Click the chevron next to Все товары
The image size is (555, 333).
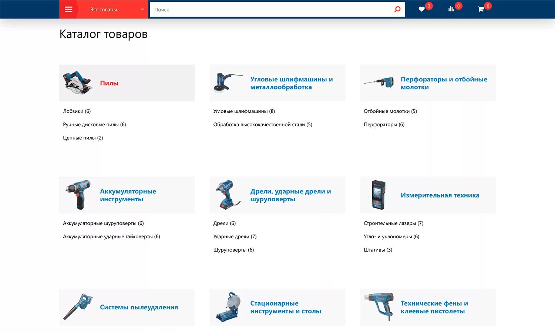click(x=142, y=9)
